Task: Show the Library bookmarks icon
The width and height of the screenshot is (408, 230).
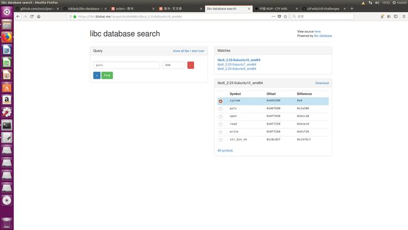Action: point(389,16)
